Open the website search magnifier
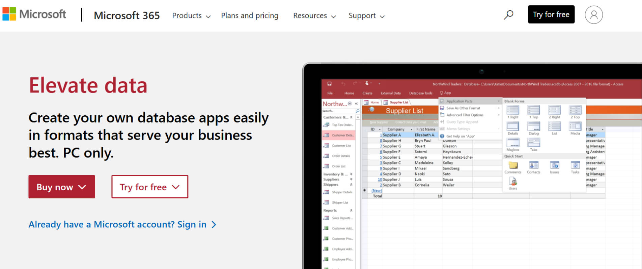642x269 pixels. 508,15
